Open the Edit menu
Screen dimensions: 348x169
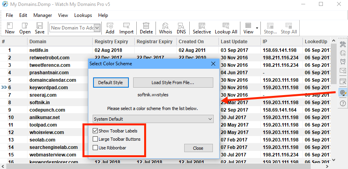(x=23, y=15)
